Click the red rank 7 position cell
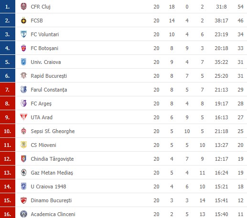This screenshot has width=247, height=218. click(8, 90)
